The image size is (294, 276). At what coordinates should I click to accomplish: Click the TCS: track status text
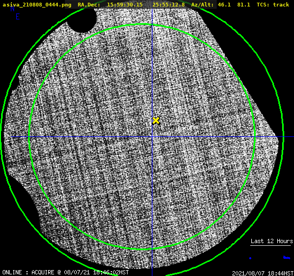coord(273,4)
